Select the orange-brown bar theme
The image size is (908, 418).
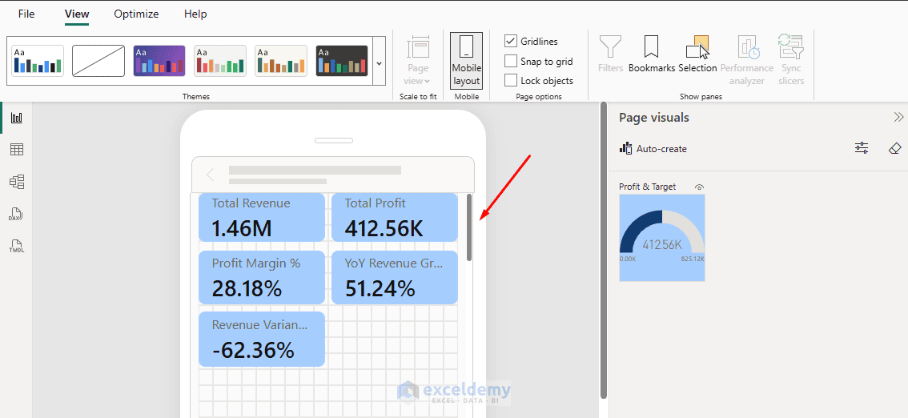click(281, 61)
